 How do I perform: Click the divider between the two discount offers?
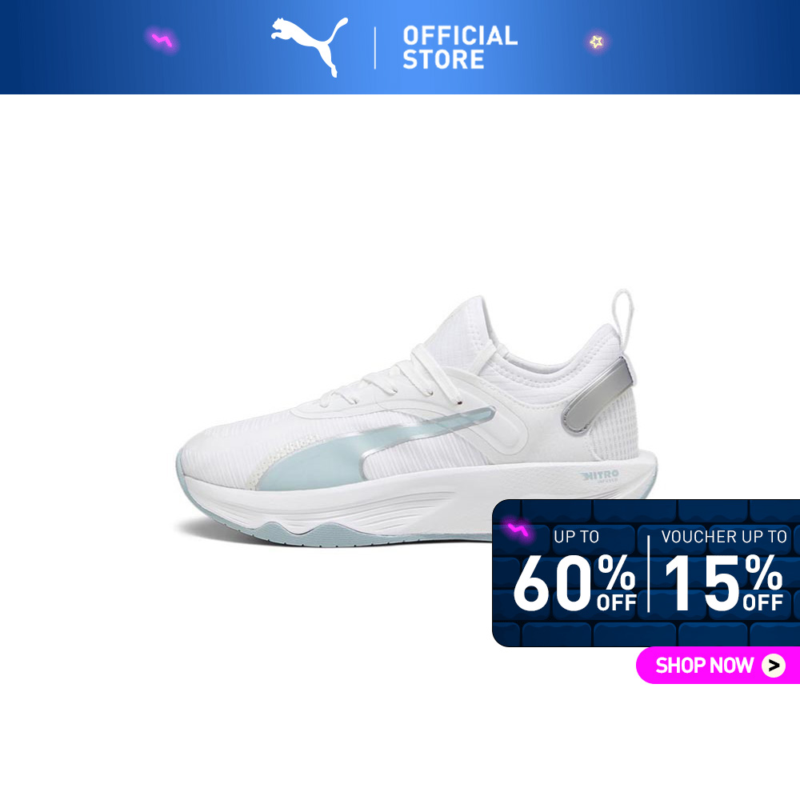649,574
